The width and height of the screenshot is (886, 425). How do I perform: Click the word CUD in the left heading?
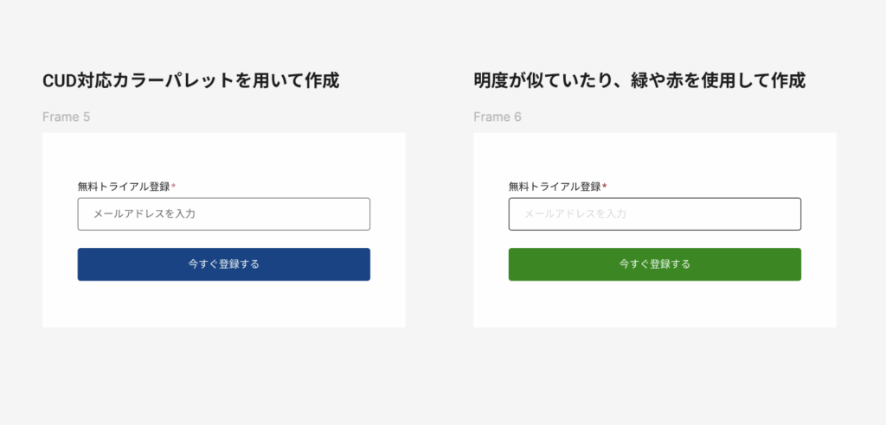(x=55, y=80)
